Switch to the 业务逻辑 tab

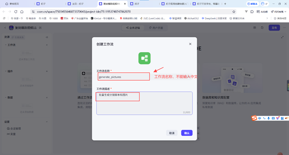[x=133, y=28]
